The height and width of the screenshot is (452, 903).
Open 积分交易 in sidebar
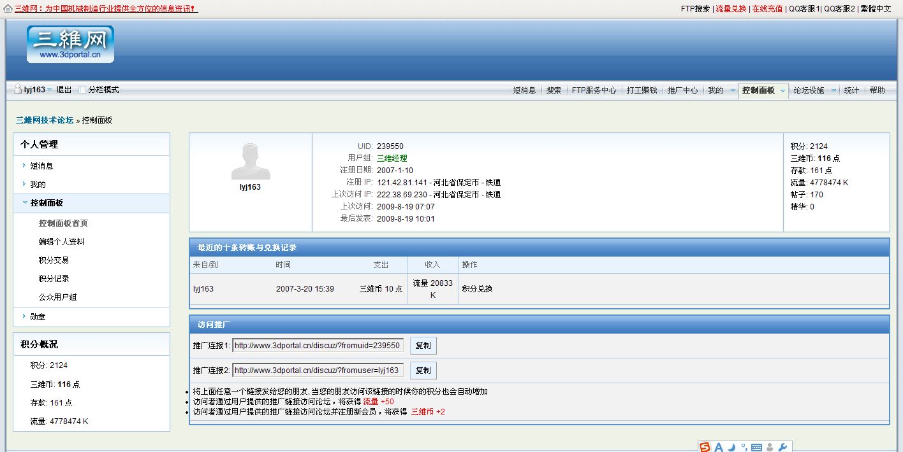pos(54,260)
